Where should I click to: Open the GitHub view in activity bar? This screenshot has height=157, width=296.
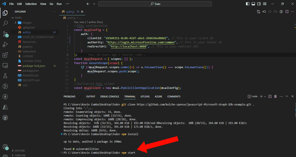point(5,118)
